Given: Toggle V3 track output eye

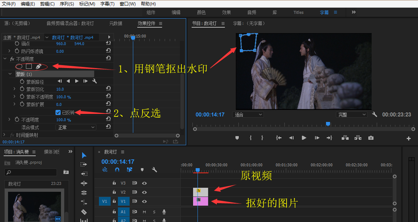Looking at the screenshot, I should pyautogui.click(x=144, y=183).
